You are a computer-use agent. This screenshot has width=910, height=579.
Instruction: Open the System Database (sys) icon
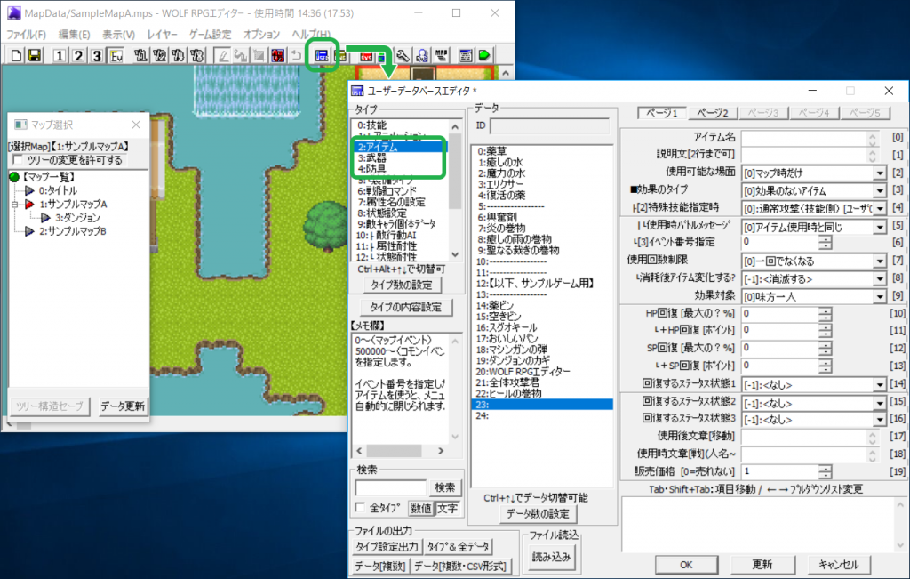[367, 55]
